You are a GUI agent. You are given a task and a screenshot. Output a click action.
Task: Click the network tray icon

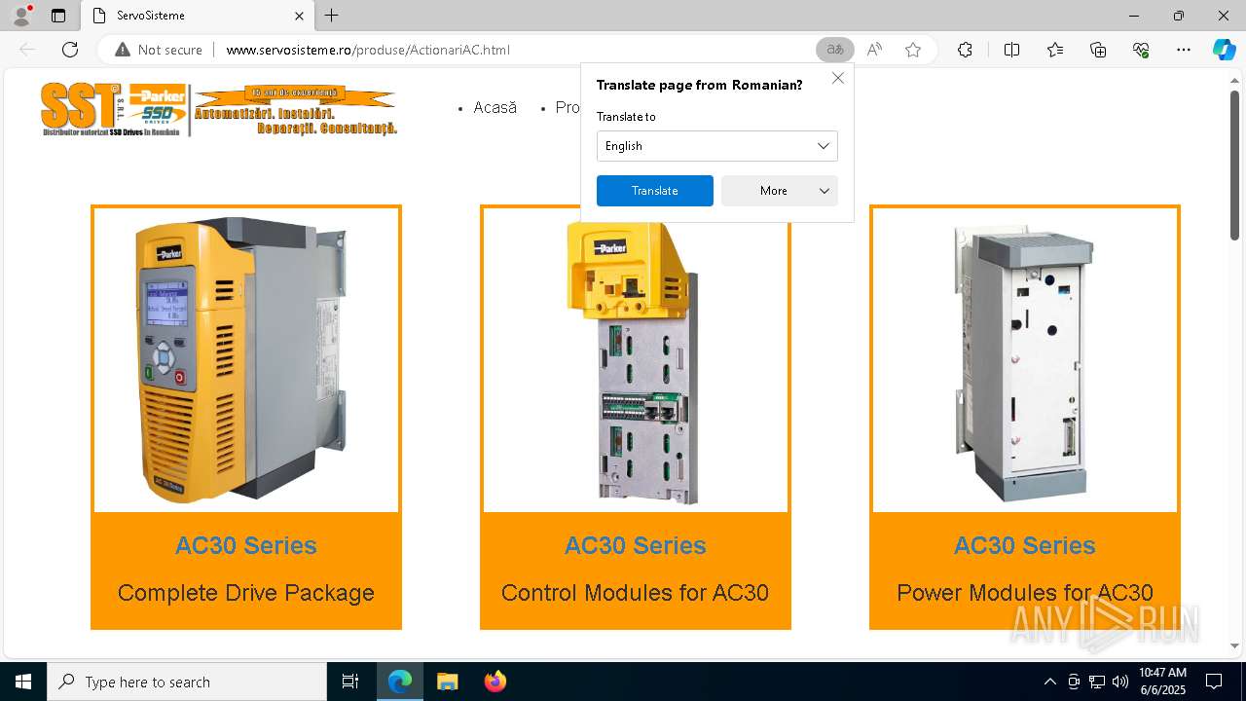[x=1097, y=682]
